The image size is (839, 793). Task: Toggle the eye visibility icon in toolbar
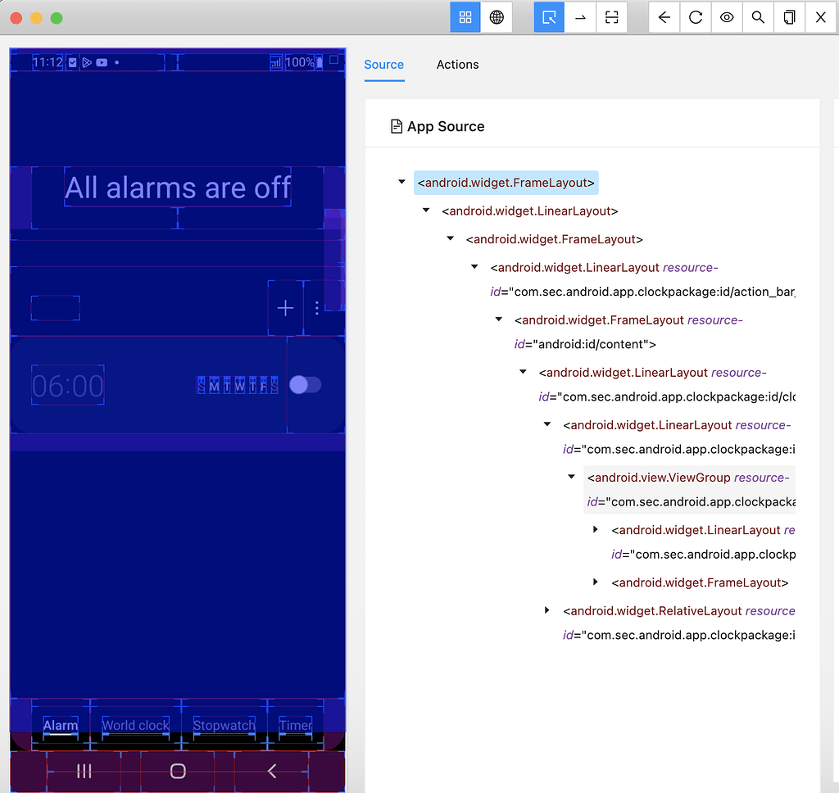726,16
